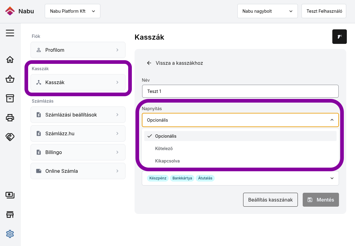This screenshot has height=246, width=355.
Task: Click the invoice icon beside Számlázz.hu
Action: 39,133
